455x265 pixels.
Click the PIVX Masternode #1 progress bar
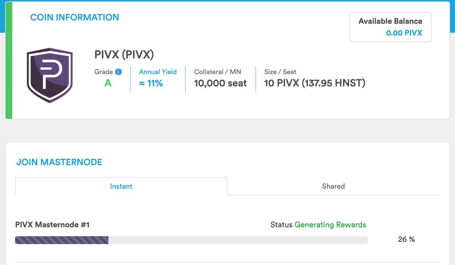click(x=191, y=240)
